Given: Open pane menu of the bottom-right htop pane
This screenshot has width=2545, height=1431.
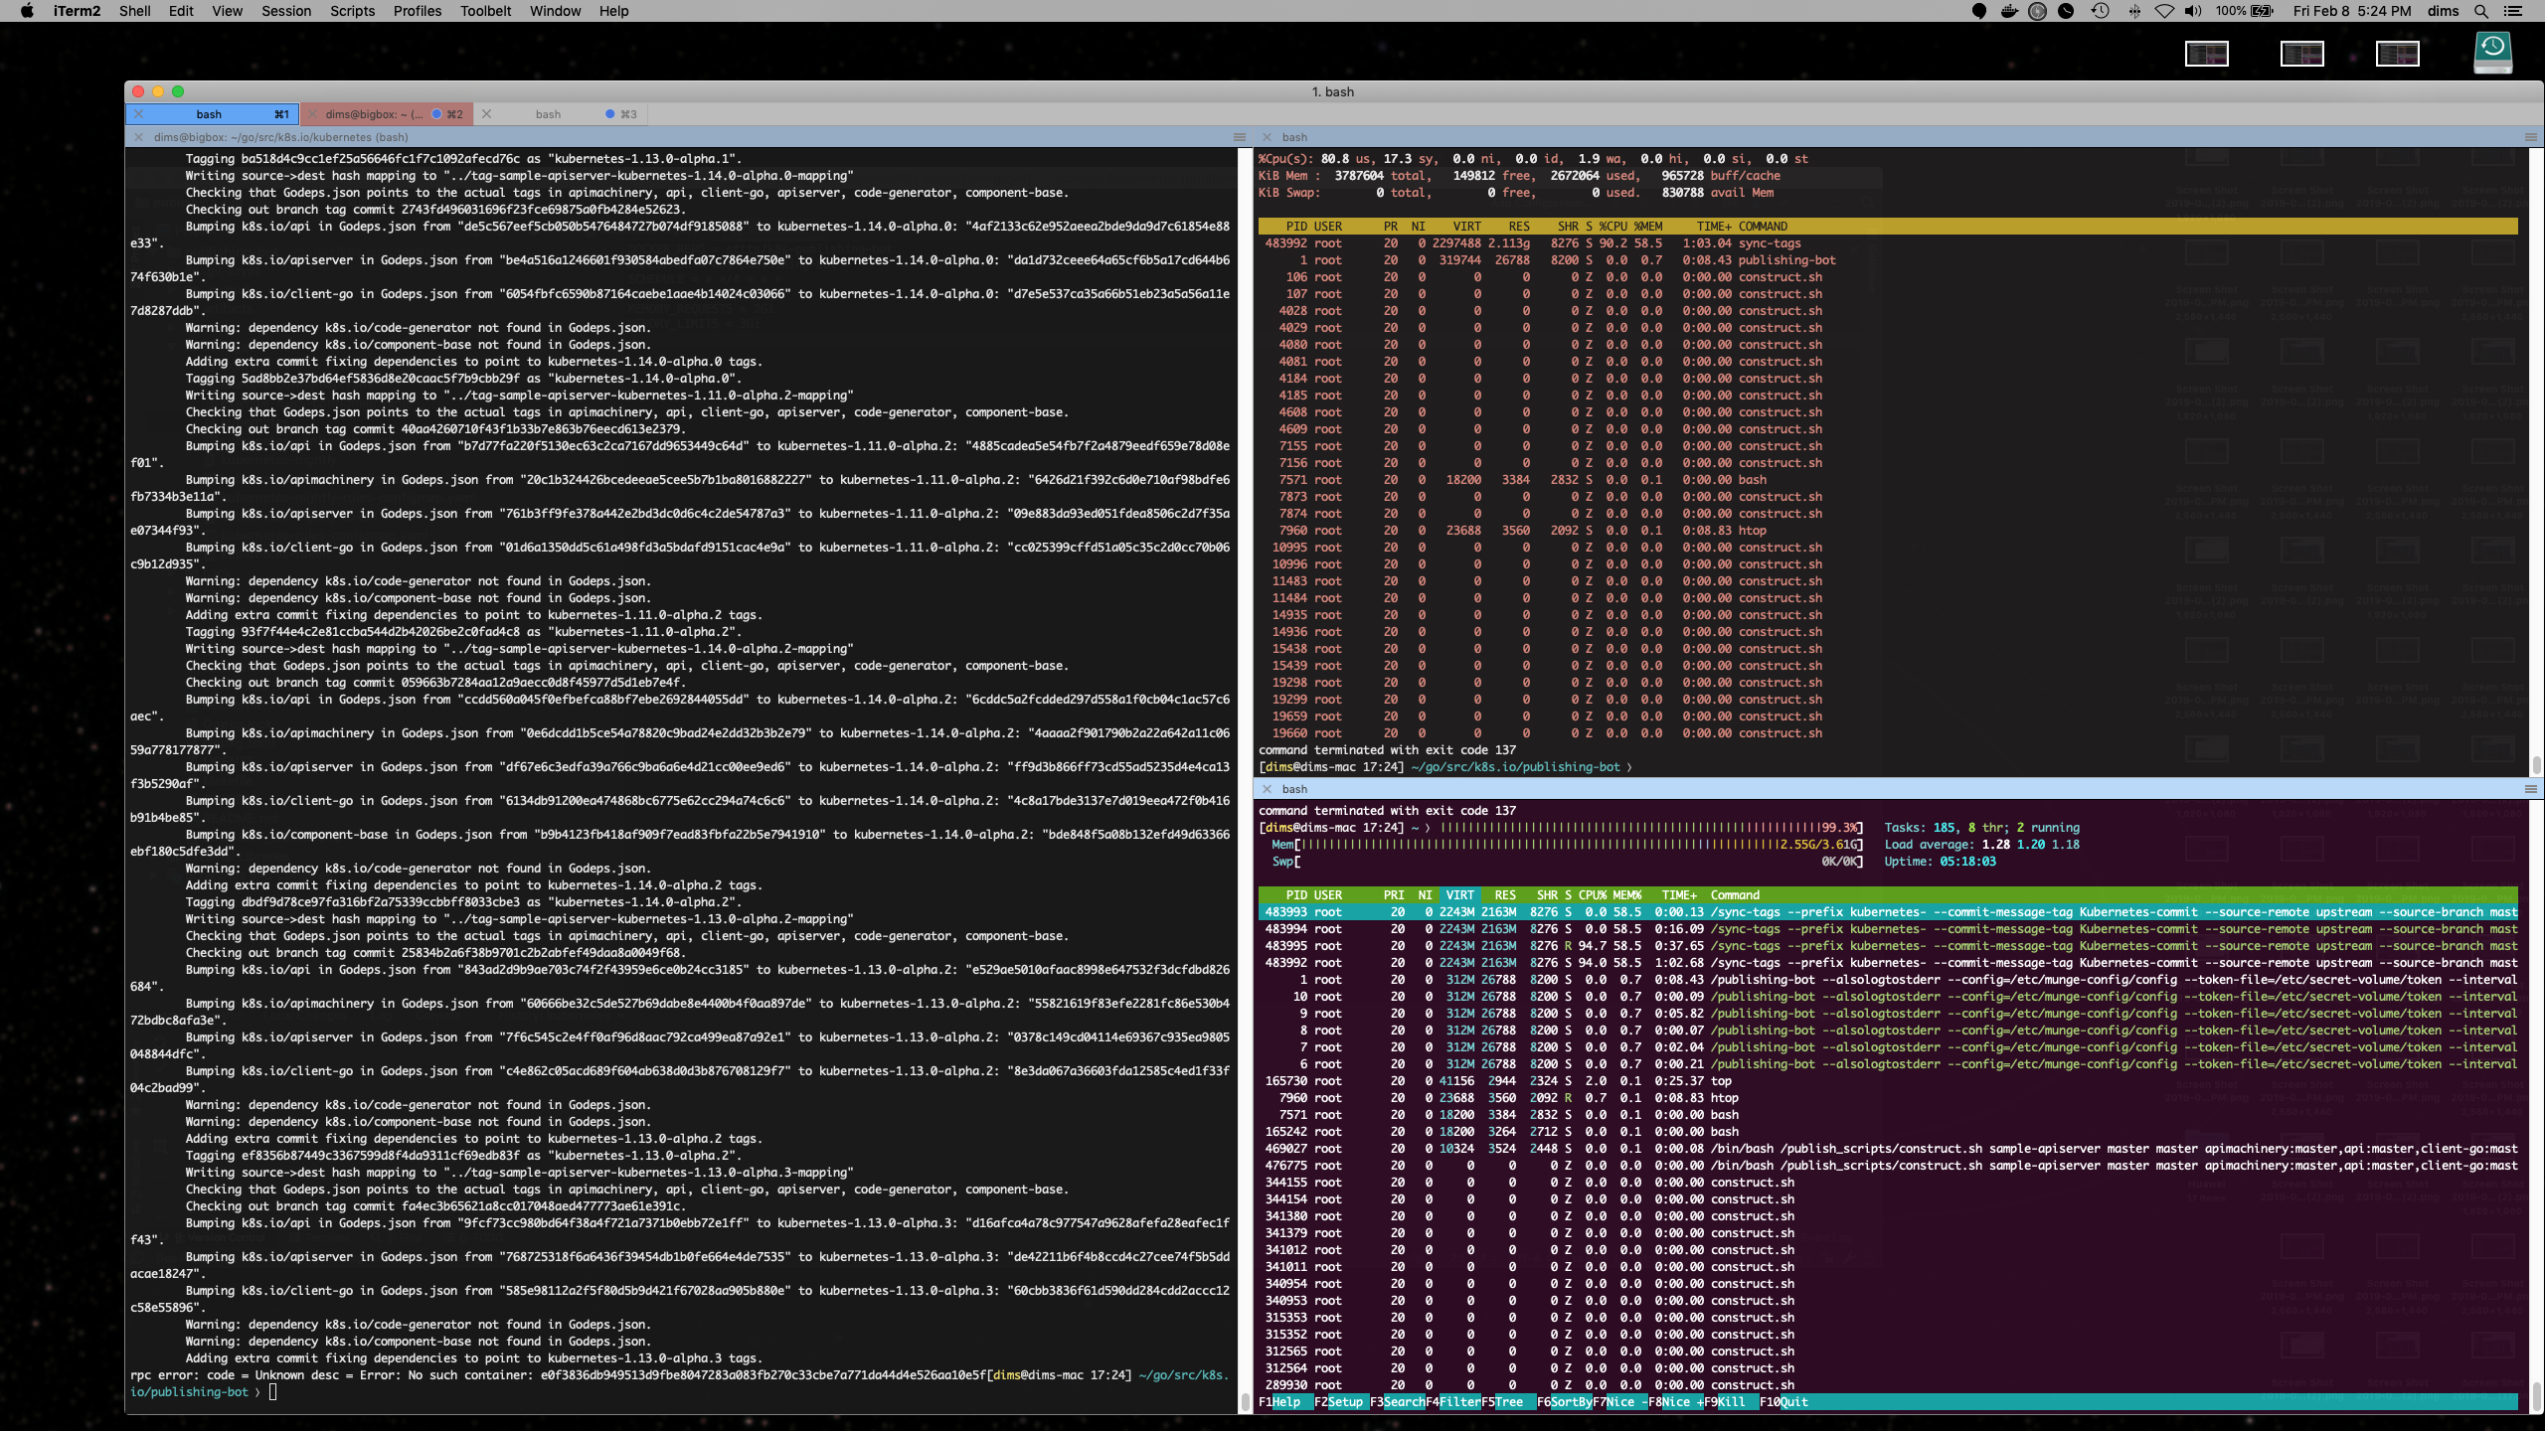Looking at the screenshot, I should coord(2531,789).
